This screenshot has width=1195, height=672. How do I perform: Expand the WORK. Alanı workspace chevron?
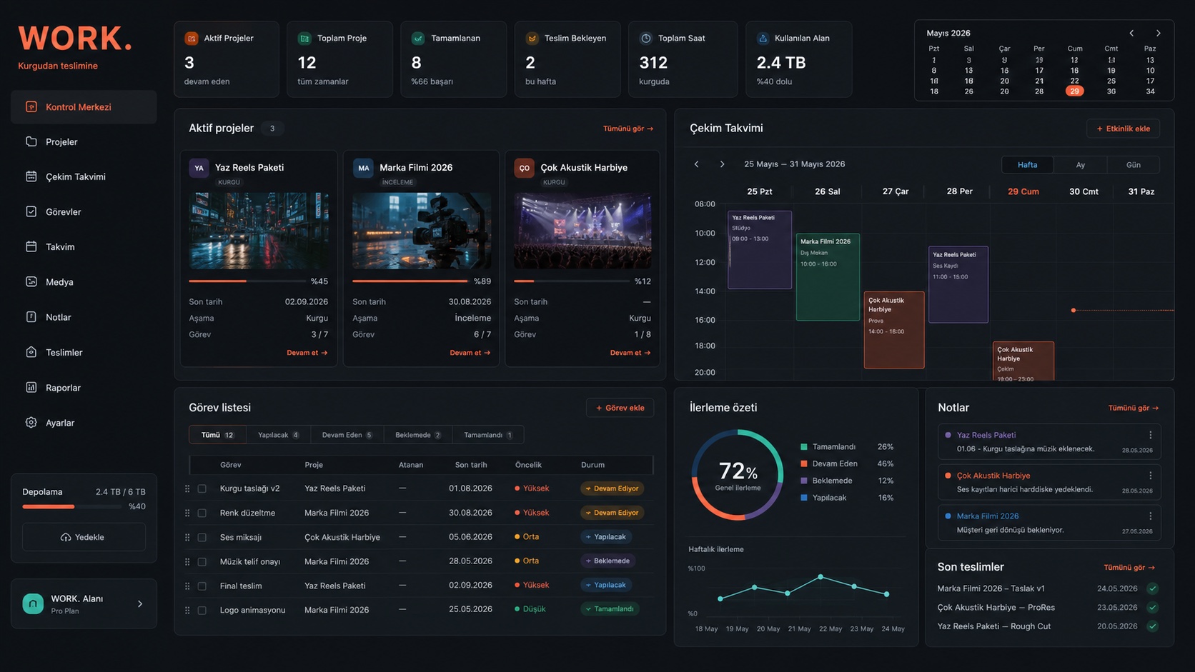140,603
